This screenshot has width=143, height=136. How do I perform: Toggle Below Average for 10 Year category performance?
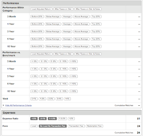coord(53,47)
